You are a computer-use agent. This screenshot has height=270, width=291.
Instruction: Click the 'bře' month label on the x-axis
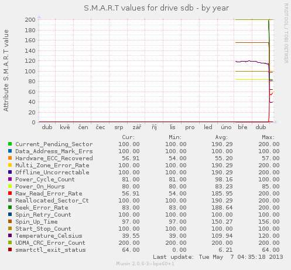pyautogui.click(x=242, y=127)
